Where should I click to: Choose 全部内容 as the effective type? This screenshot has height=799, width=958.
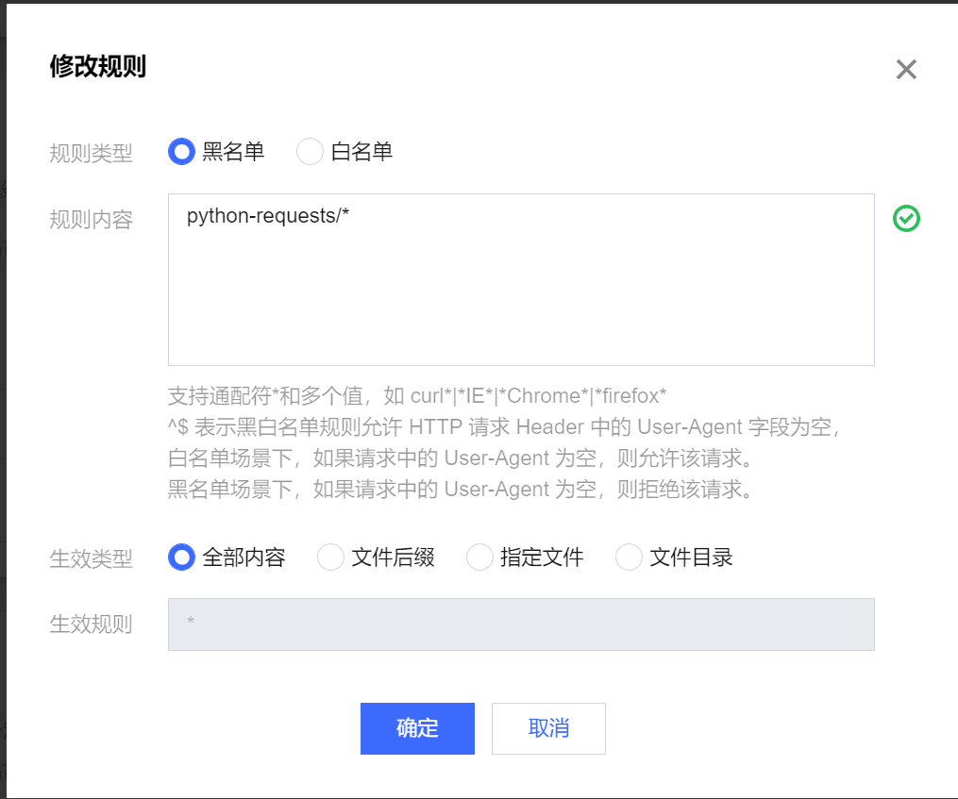coord(181,558)
